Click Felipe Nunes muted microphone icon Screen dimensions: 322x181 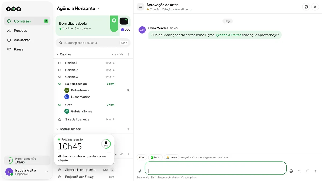[128, 90]
